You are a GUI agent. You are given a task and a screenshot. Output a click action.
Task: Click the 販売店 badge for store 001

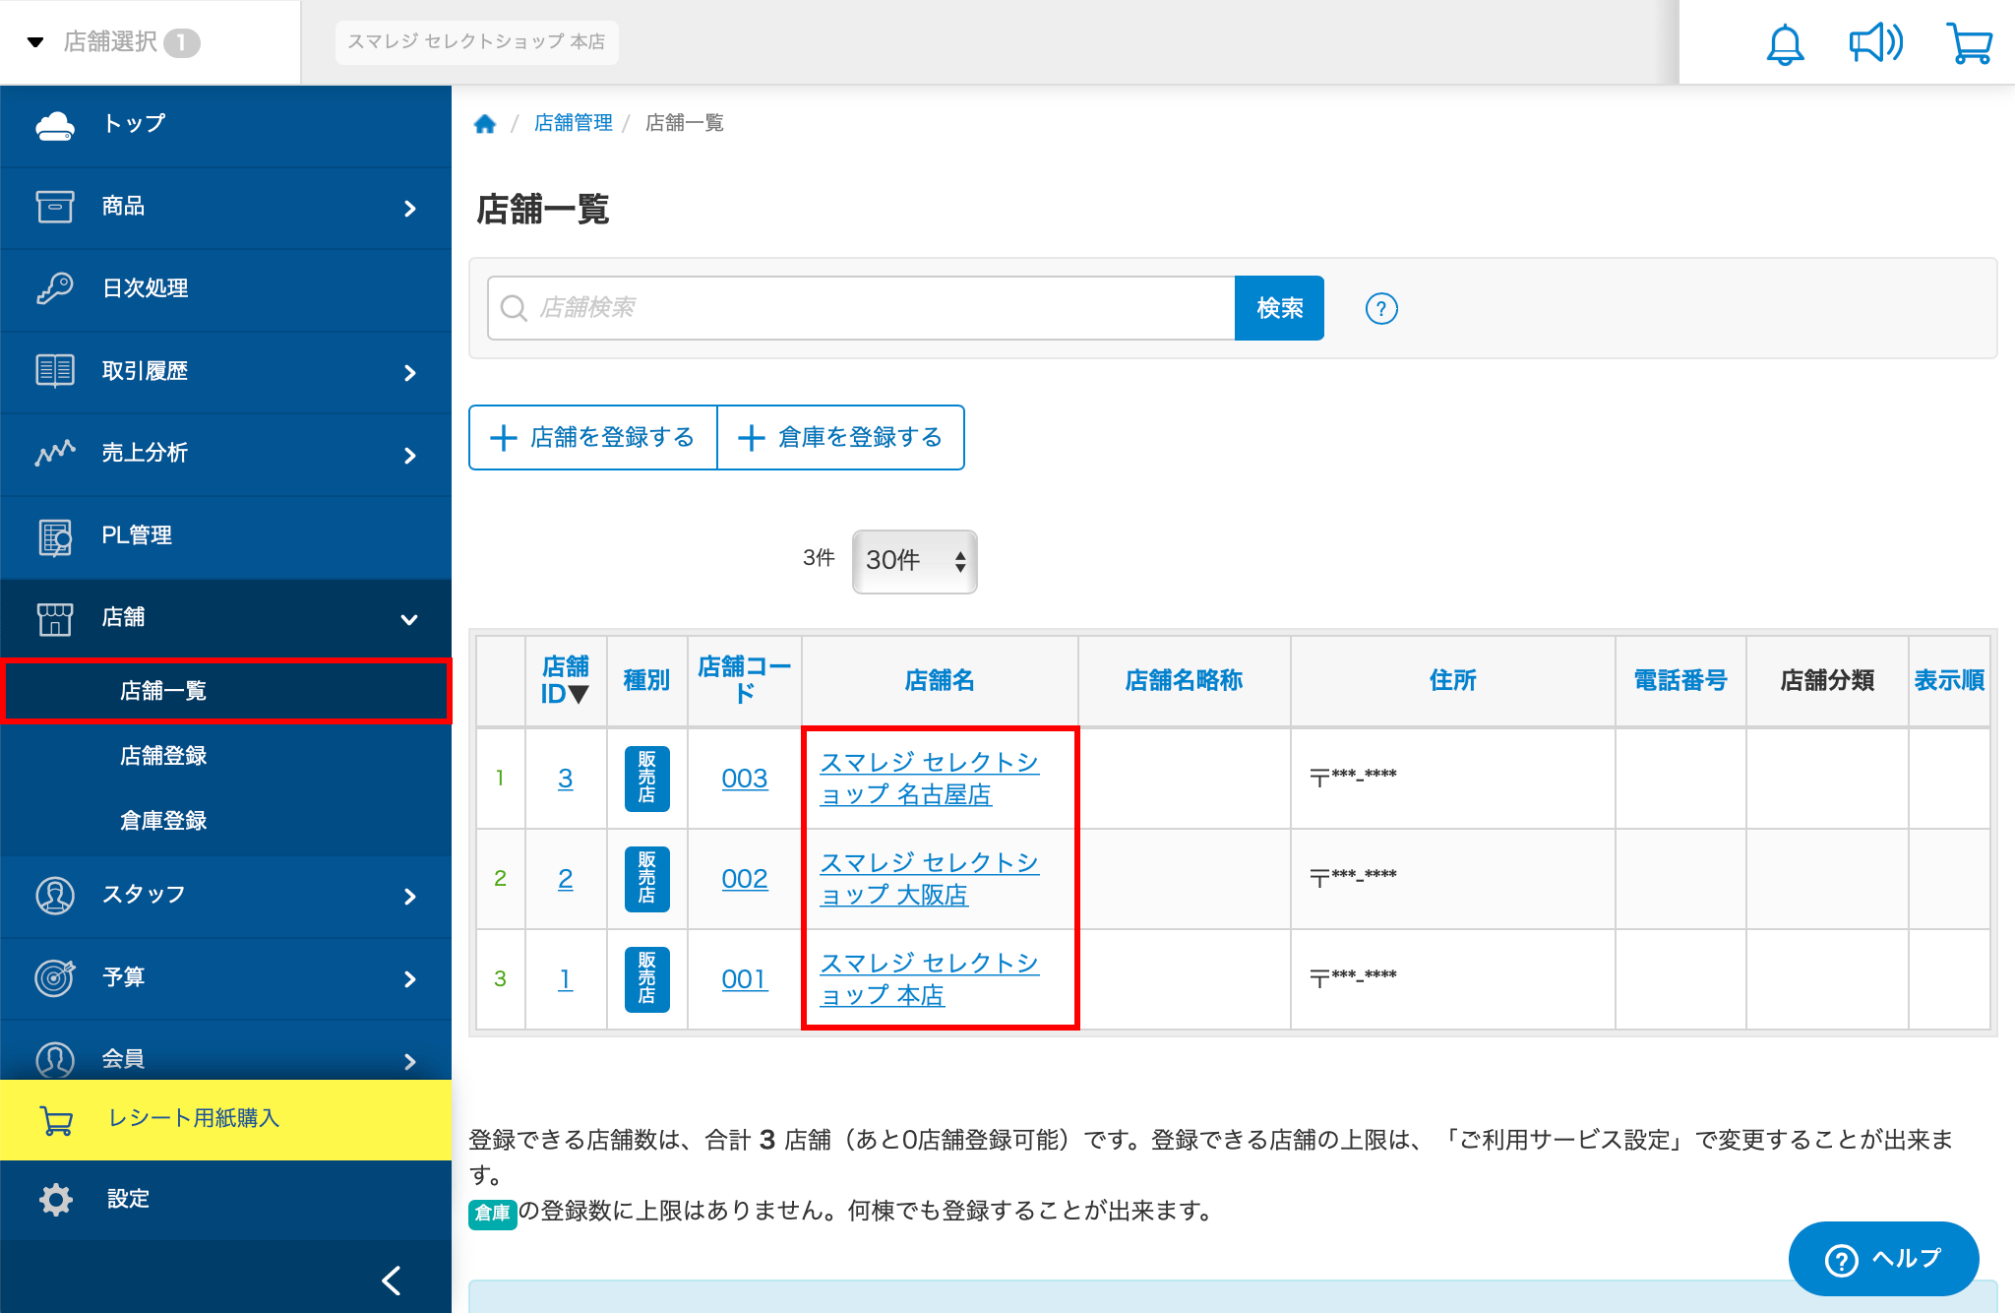pyautogui.click(x=646, y=979)
